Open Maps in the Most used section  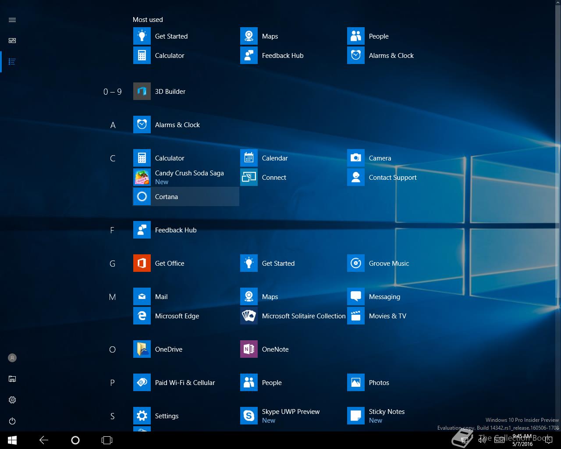point(293,36)
